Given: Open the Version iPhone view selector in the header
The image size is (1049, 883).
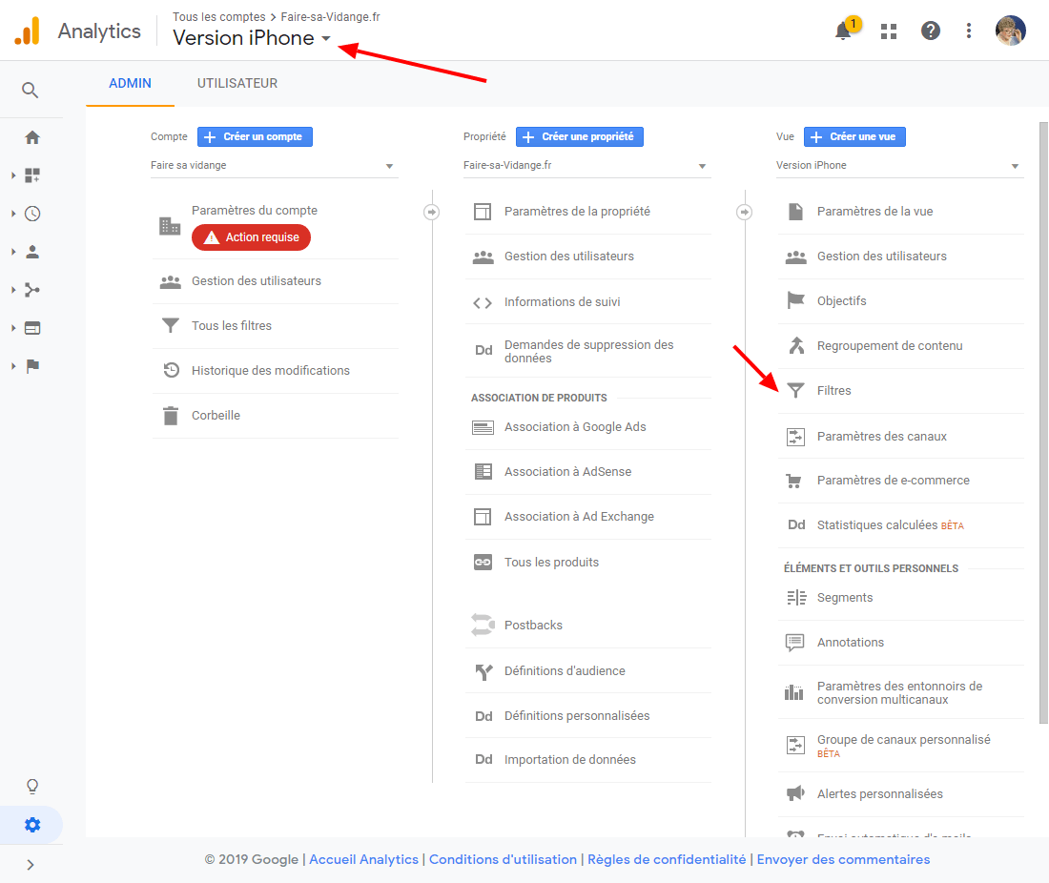Looking at the screenshot, I should coord(252,38).
